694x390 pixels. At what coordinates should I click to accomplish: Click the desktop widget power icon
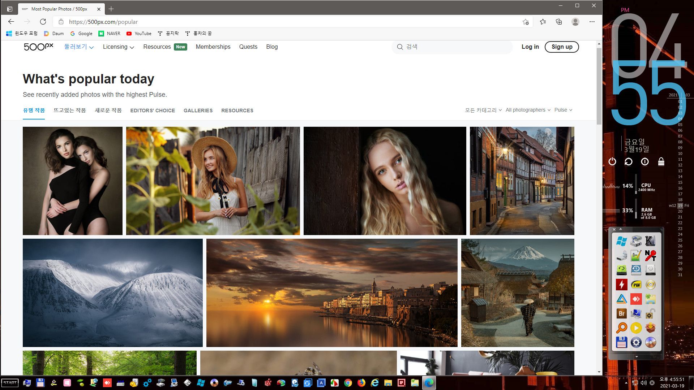click(x=612, y=161)
